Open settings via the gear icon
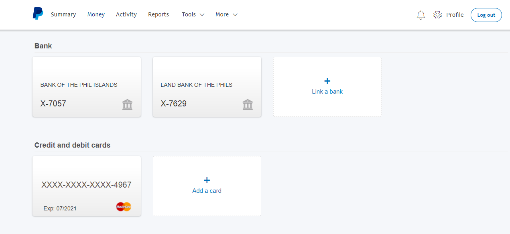 (x=437, y=15)
